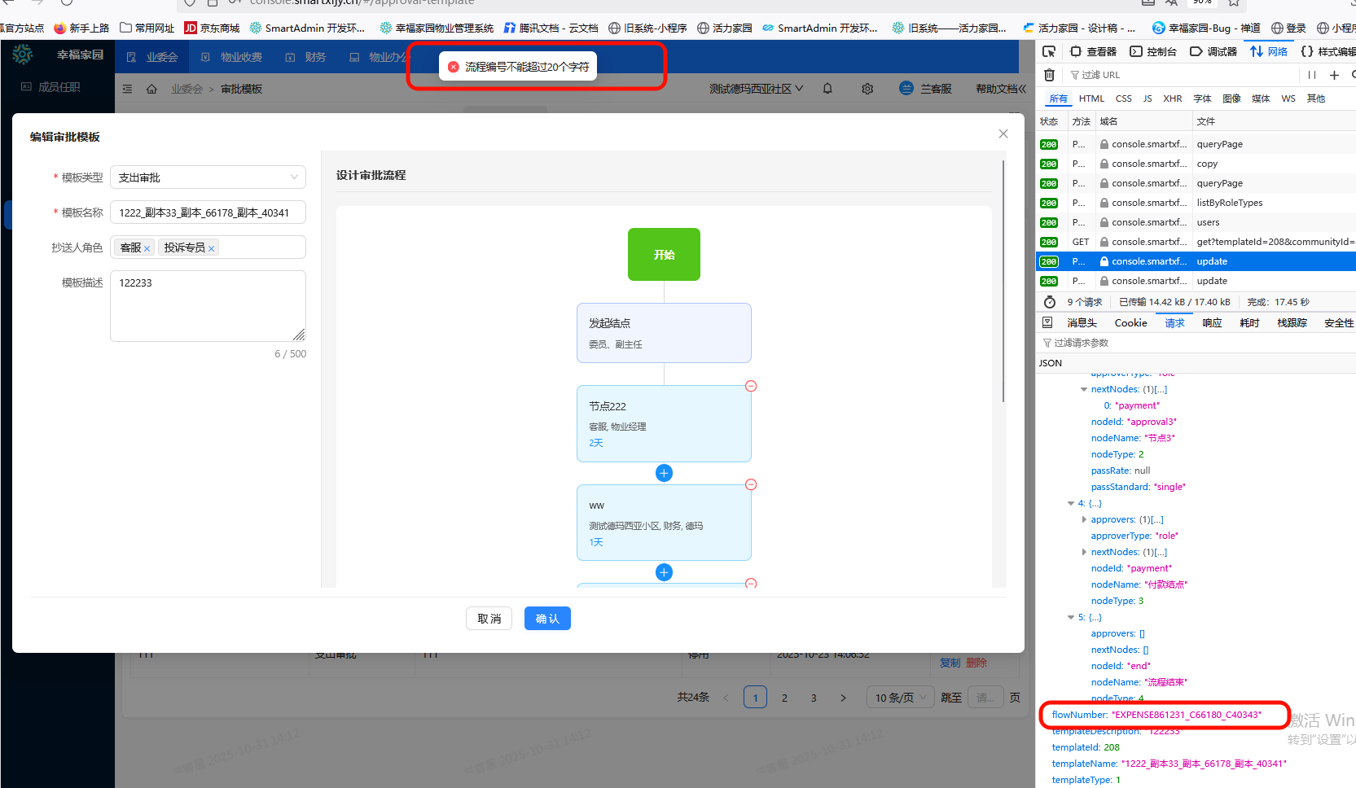
Task: Close the 编辑审批模板 dialog
Action: click(x=1003, y=134)
